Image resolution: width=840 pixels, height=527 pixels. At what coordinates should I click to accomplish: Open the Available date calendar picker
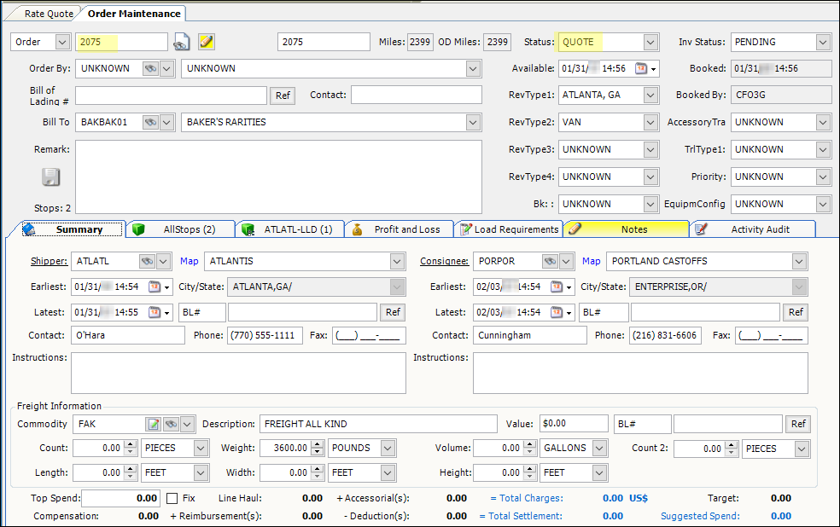643,68
